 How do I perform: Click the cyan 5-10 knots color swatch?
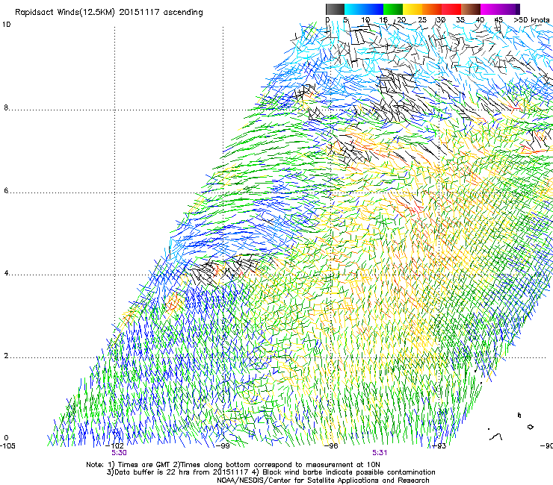pos(354,9)
